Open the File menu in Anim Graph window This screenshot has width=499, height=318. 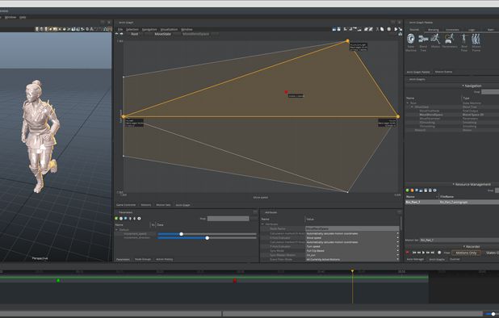point(120,29)
